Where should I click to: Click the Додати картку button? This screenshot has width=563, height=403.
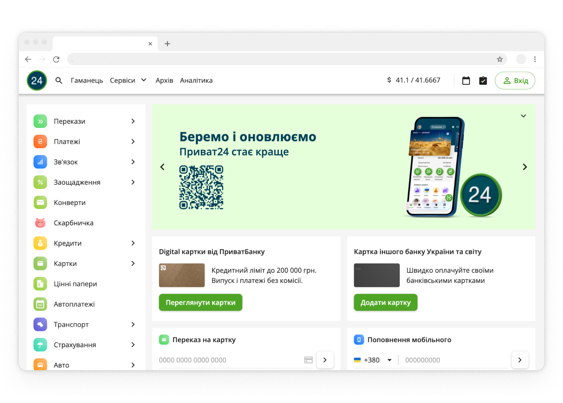385,303
